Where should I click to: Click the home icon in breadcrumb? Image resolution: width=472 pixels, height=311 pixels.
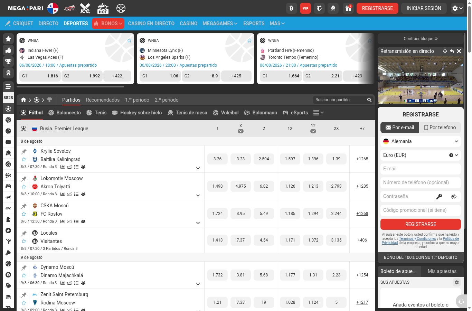point(23,100)
